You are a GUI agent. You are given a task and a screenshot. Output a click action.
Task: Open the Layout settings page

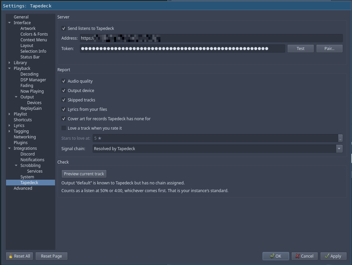(x=27, y=46)
